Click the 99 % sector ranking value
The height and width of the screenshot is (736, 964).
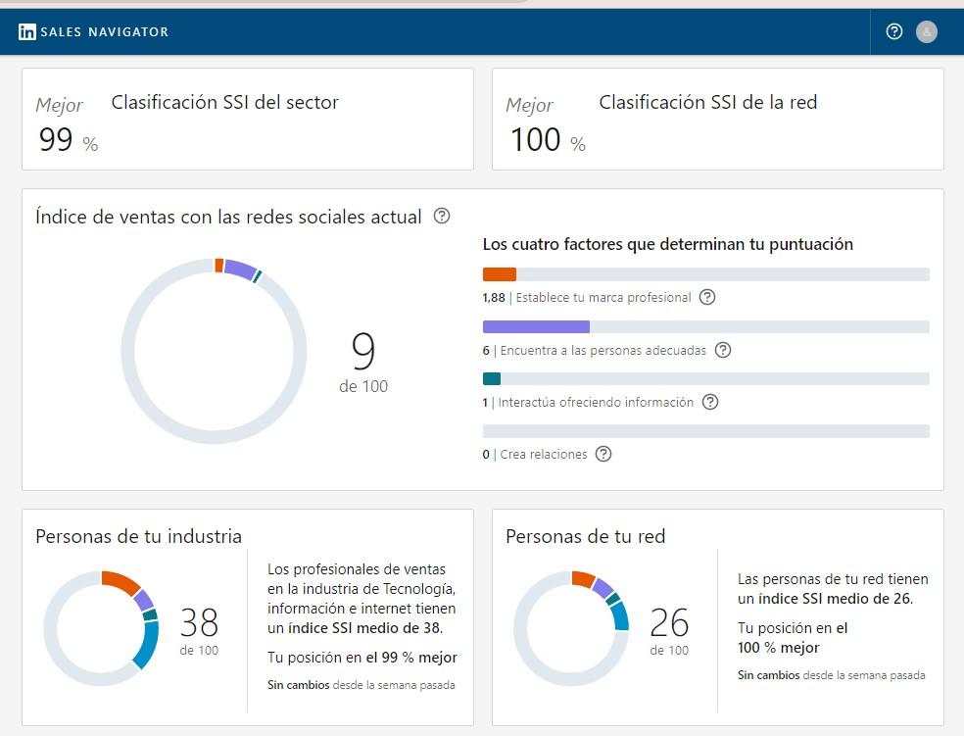pos(69,139)
